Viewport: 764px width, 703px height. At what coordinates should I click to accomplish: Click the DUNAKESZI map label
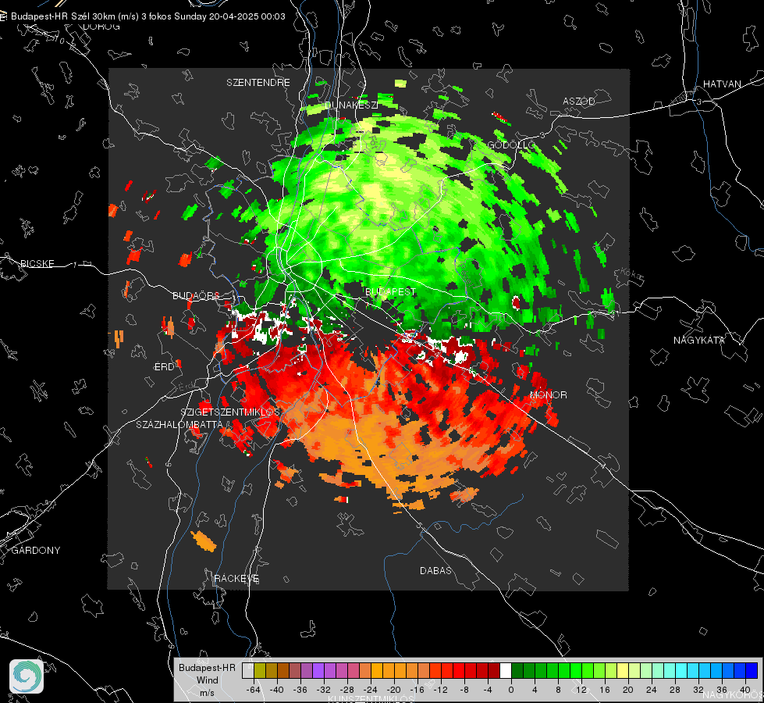point(351,105)
